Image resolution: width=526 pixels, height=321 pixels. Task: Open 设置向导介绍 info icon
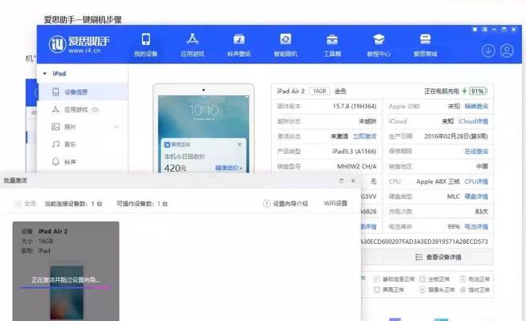pos(266,204)
